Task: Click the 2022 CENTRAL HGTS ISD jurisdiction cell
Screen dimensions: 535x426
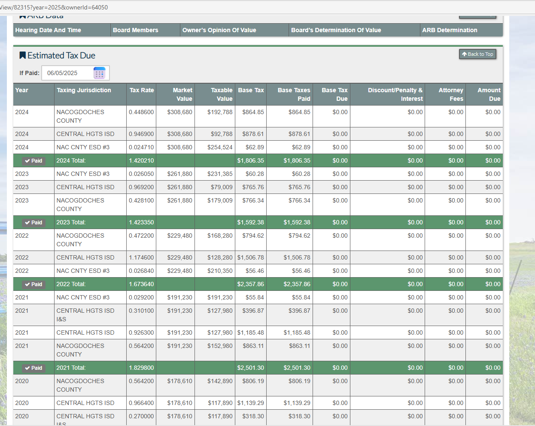Action: [85, 258]
